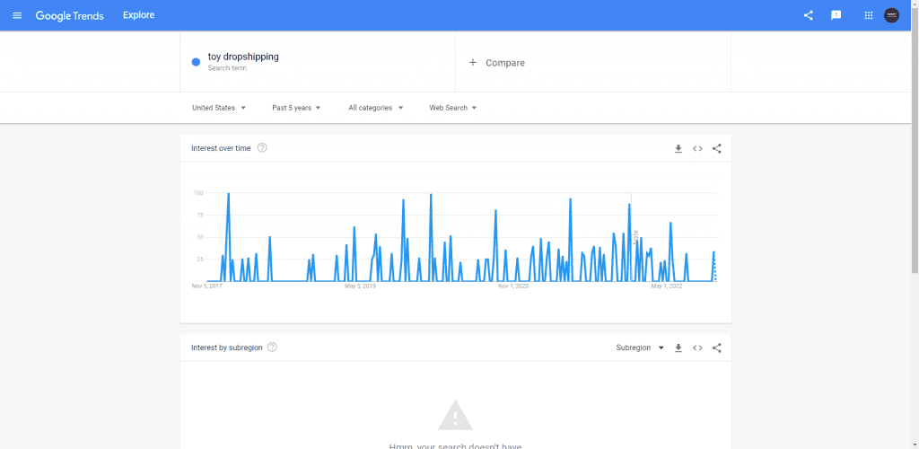The width and height of the screenshot is (919, 449).
Task: Download Interest by subregion data
Action: click(678, 348)
